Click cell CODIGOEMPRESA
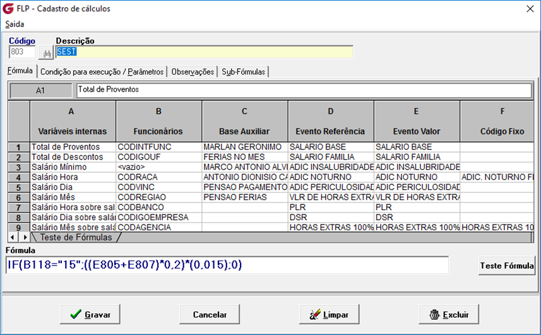Screen dimensions: 541x335 click(x=158, y=217)
